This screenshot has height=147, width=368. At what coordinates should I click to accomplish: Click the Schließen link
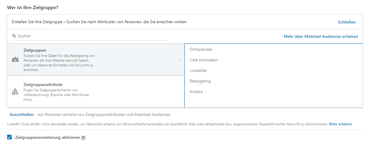[x=347, y=22]
